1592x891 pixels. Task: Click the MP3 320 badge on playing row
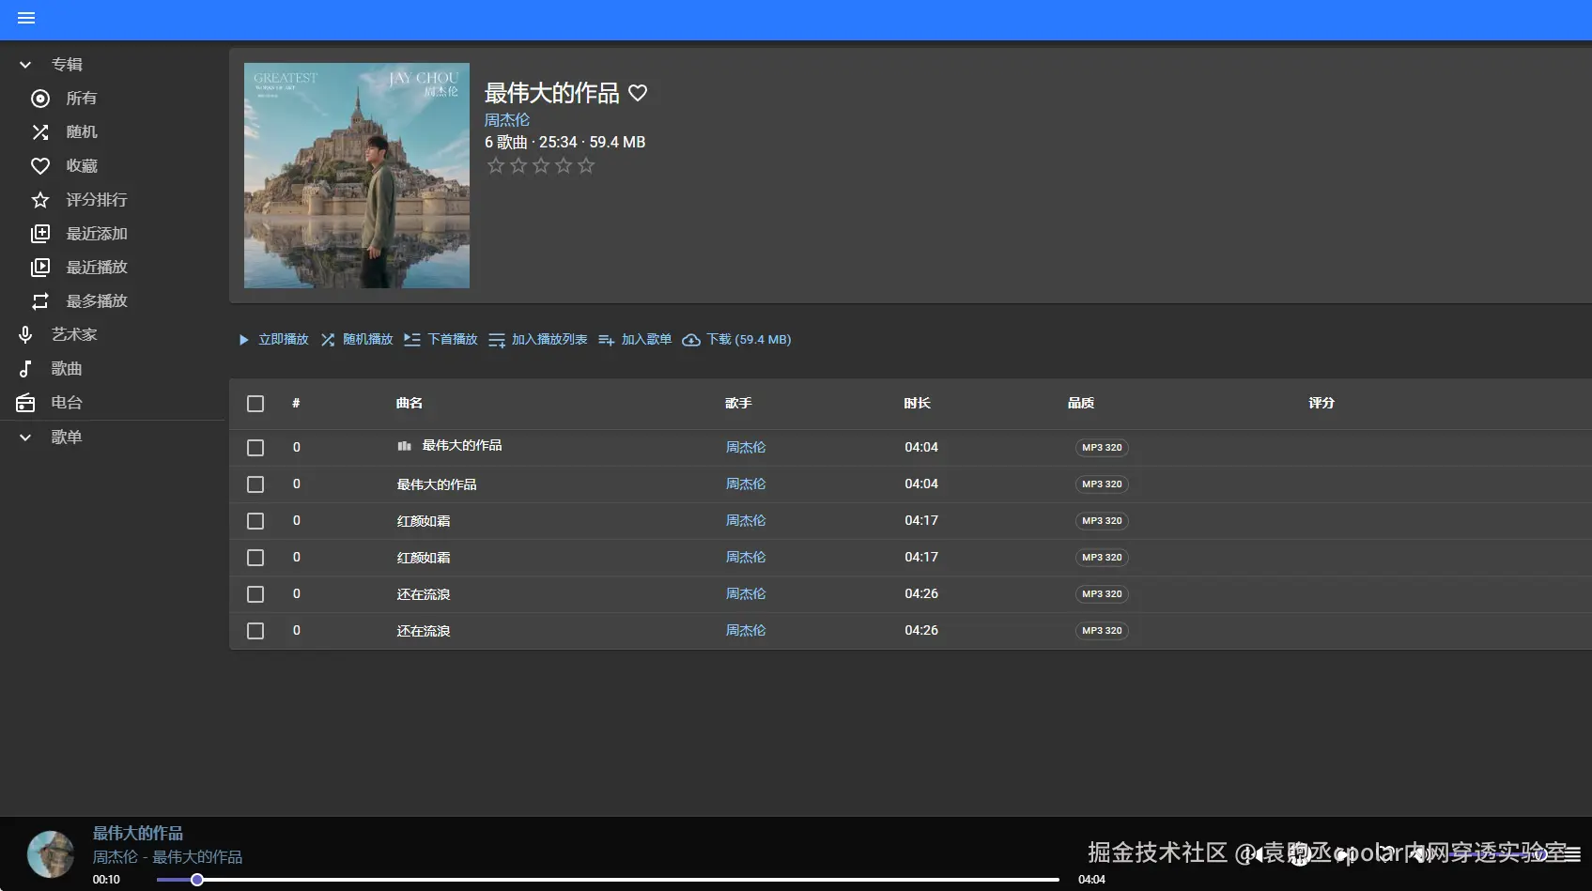pos(1102,448)
